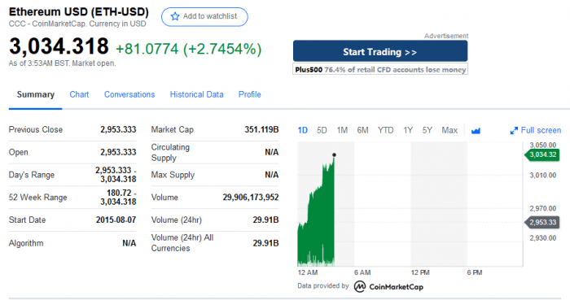Click the Start Date value 2015-08-07
570x300 pixels.
(x=116, y=220)
